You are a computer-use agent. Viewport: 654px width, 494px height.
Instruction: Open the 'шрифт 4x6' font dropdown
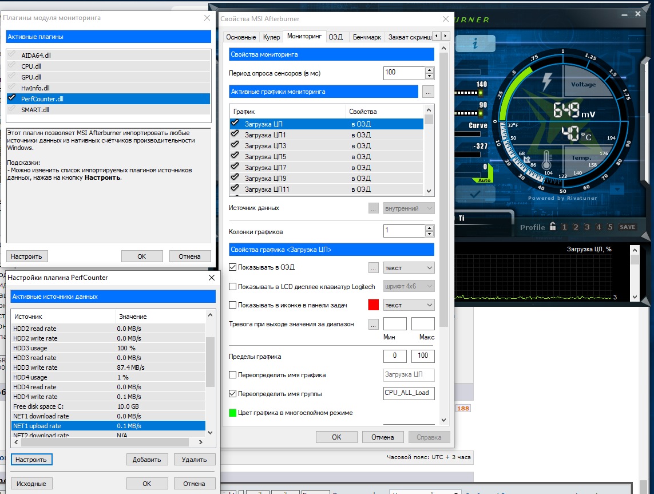409,286
